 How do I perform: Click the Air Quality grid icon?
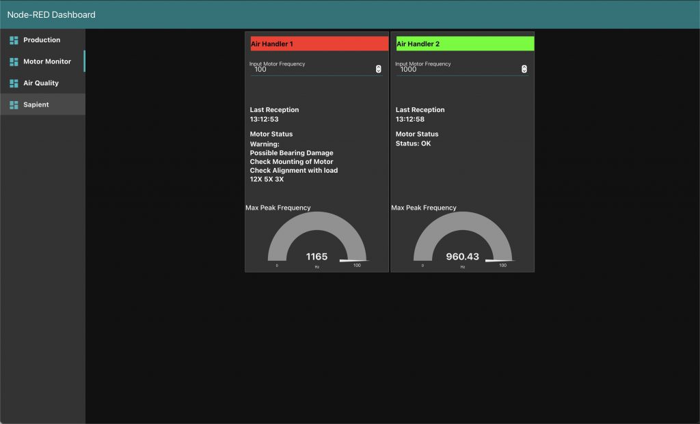coord(14,83)
